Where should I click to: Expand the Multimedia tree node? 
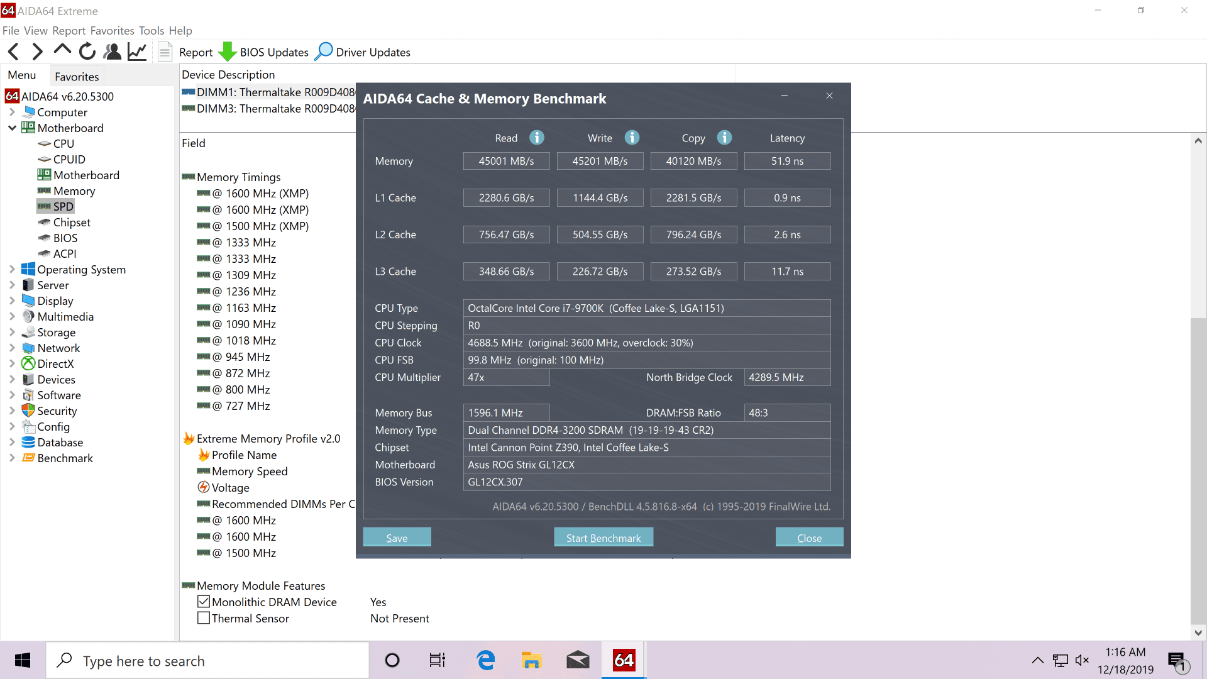(12, 317)
